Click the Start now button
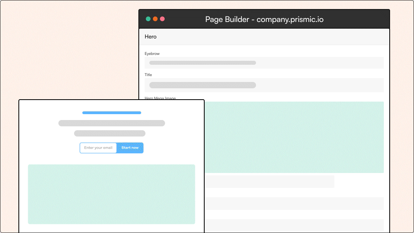 point(130,147)
